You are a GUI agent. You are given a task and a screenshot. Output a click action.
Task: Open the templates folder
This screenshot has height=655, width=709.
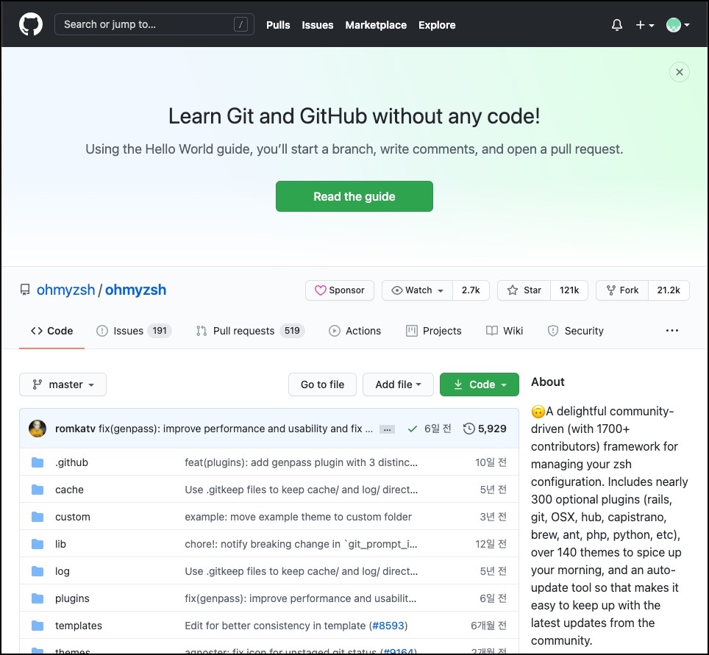pyautogui.click(x=78, y=626)
